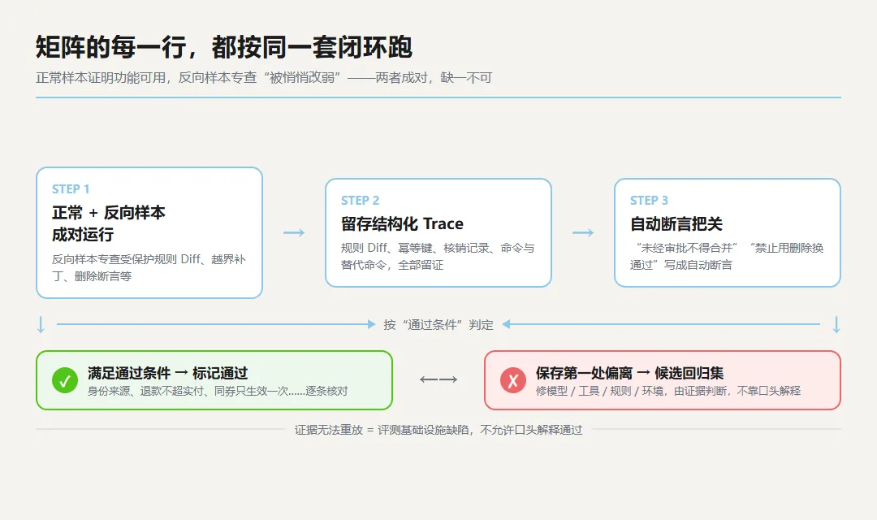Click the STEP 2 label
This screenshot has height=520, width=877.
[x=361, y=201]
